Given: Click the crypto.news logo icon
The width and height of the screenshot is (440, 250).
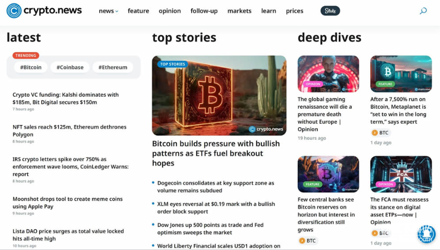Looking at the screenshot, I should point(14,11).
